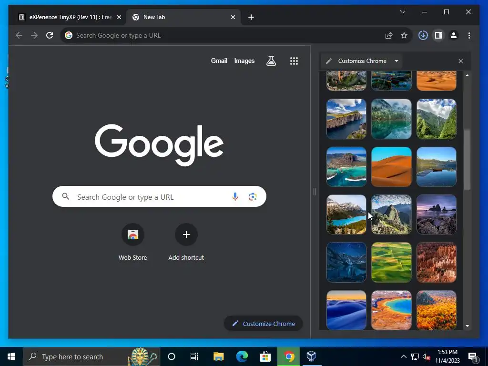Show hidden system tray icons

tap(403, 356)
